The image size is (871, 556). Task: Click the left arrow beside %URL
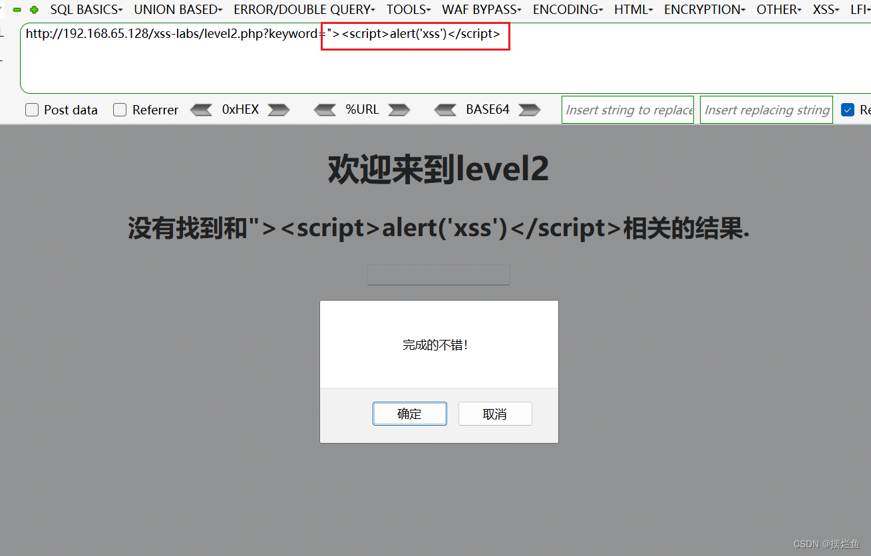point(325,110)
